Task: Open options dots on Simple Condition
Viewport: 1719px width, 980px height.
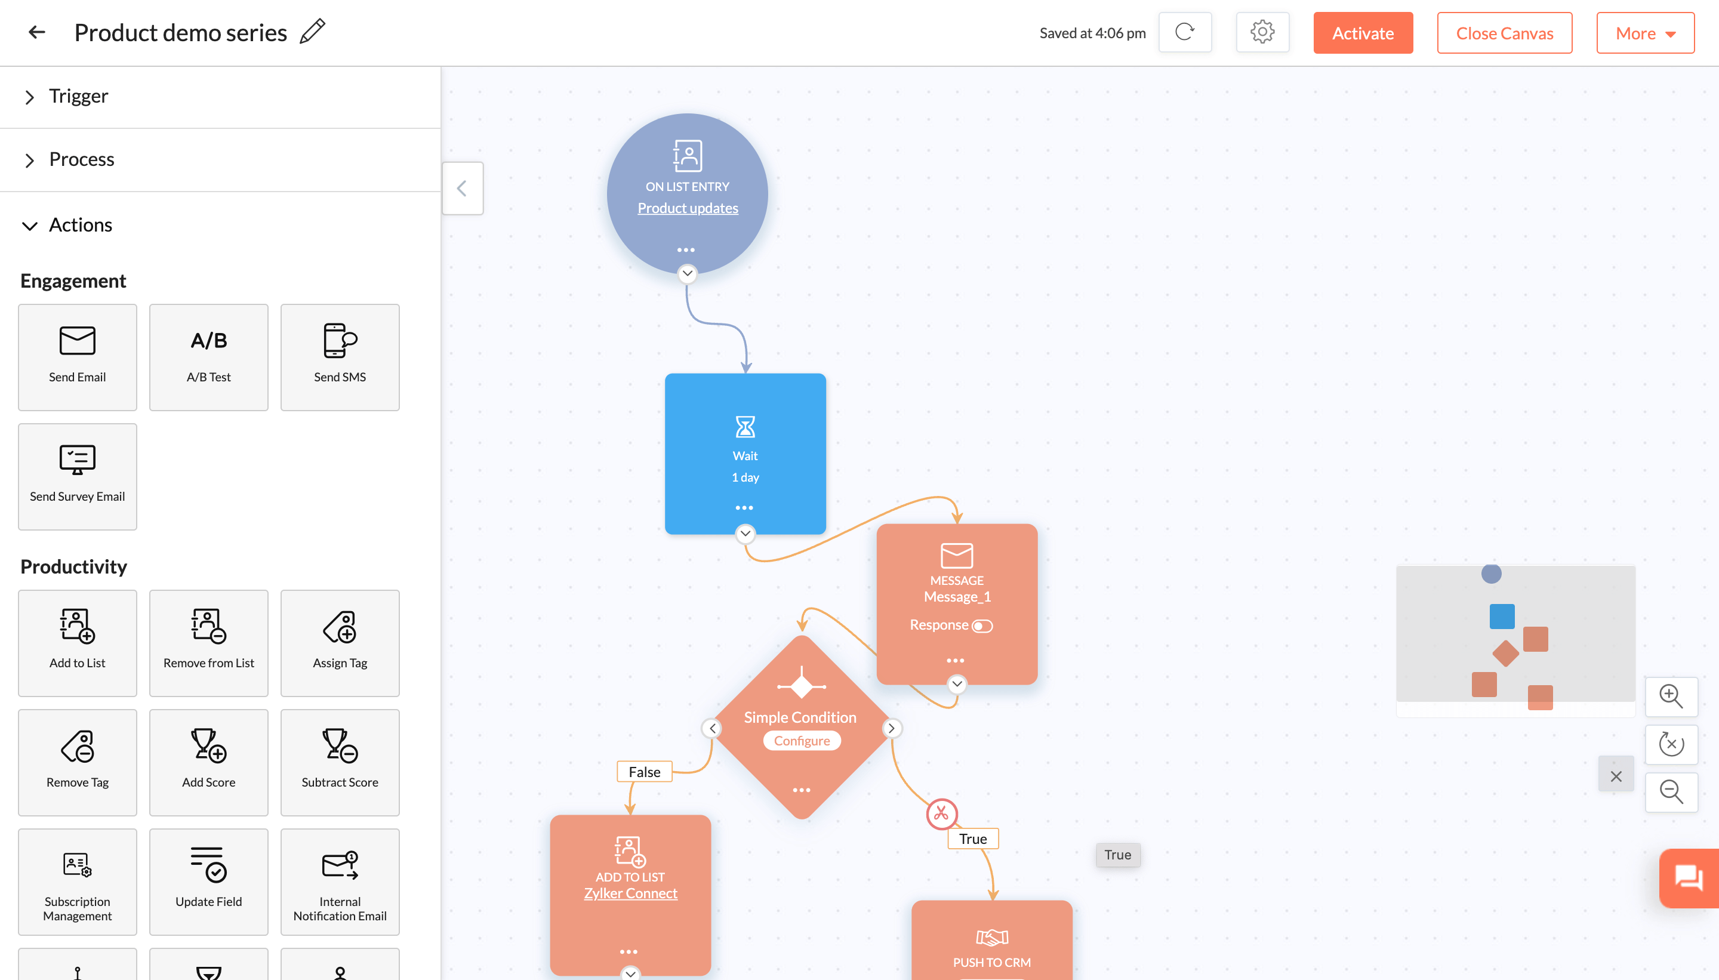Action: pyautogui.click(x=801, y=790)
